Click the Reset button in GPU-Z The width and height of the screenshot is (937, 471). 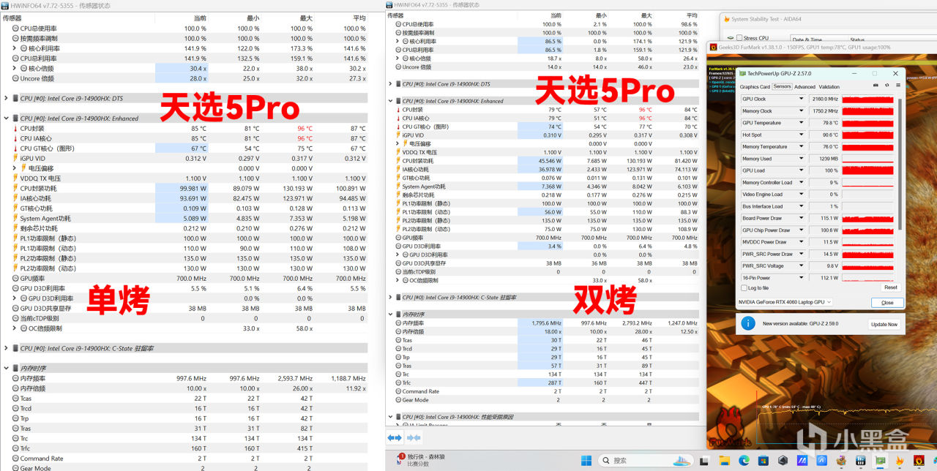click(890, 287)
